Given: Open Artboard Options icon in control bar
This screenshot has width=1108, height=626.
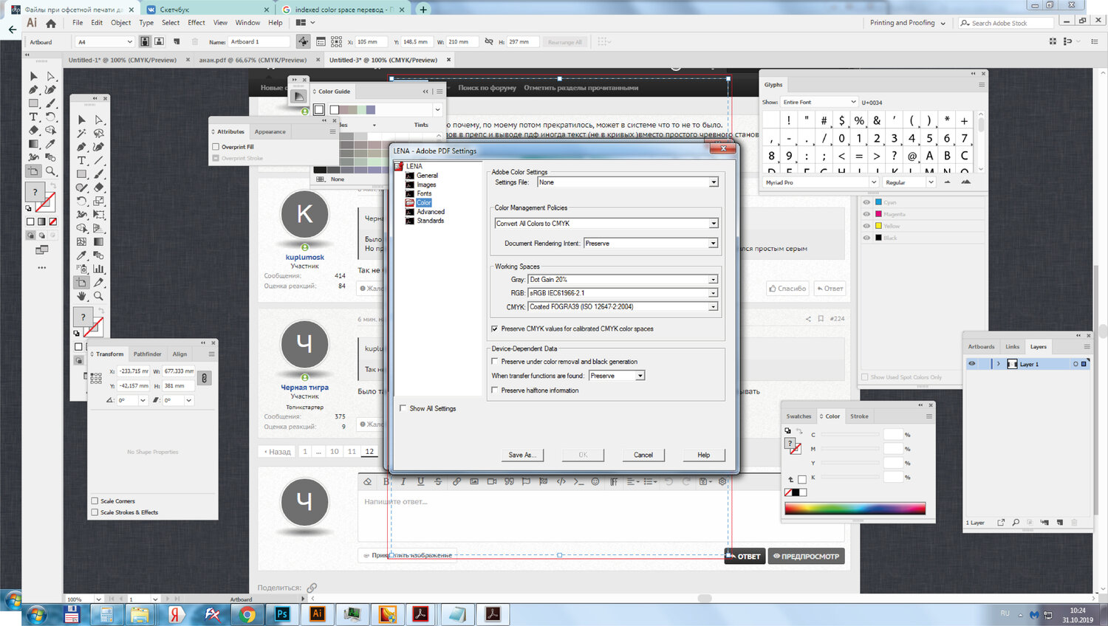Looking at the screenshot, I should [x=321, y=42].
